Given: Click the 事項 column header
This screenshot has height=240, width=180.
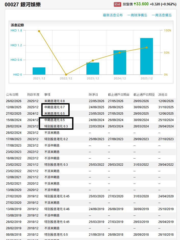Looking at the screenshot, I should tap(47, 95).
